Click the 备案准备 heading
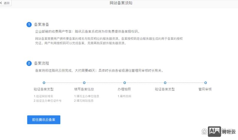This screenshot has height=140, width=238. pos(42,24)
